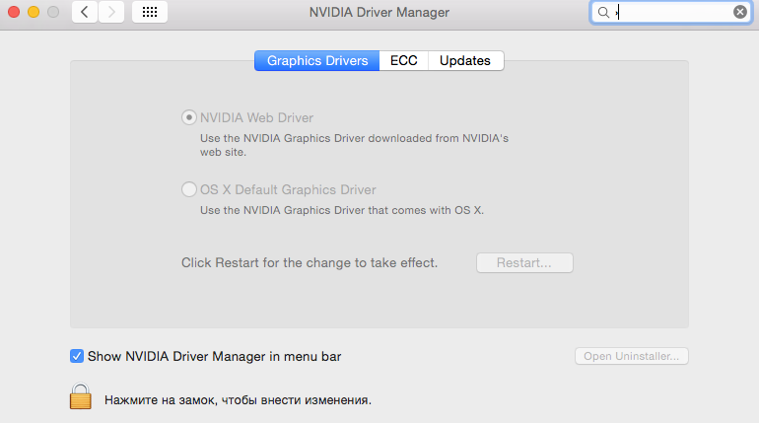The height and width of the screenshot is (423, 759).
Task: Click the magnifier icon in search field
Action: click(x=603, y=12)
